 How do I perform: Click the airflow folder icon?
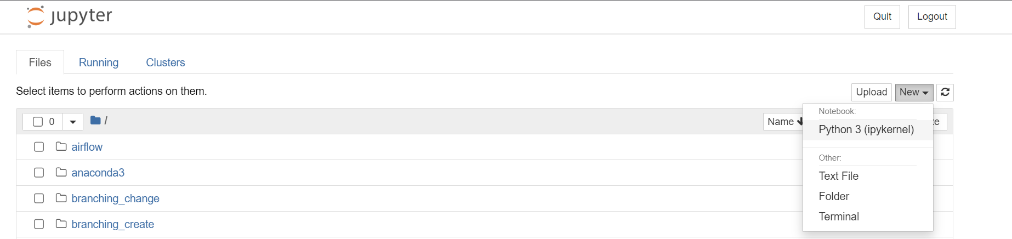(x=61, y=147)
